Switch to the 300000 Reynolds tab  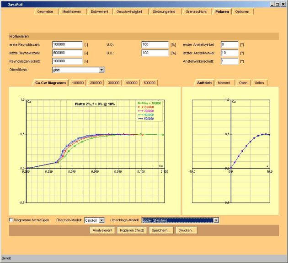[114, 82]
